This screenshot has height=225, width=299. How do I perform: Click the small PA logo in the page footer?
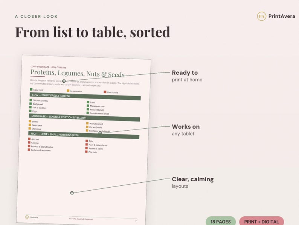tap(27, 217)
